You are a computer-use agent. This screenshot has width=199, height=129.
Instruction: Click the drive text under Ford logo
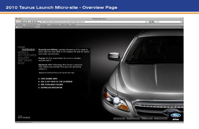[x=176, y=119]
